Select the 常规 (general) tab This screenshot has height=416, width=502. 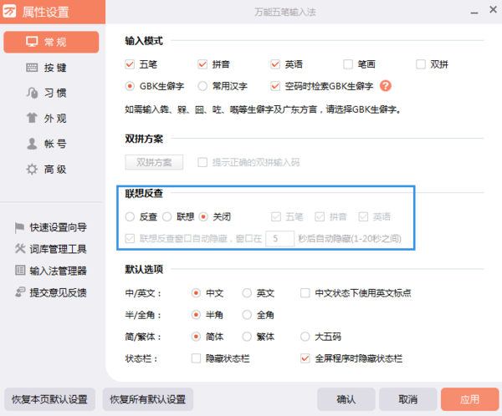pyautogui.click(x=50, y=42)
